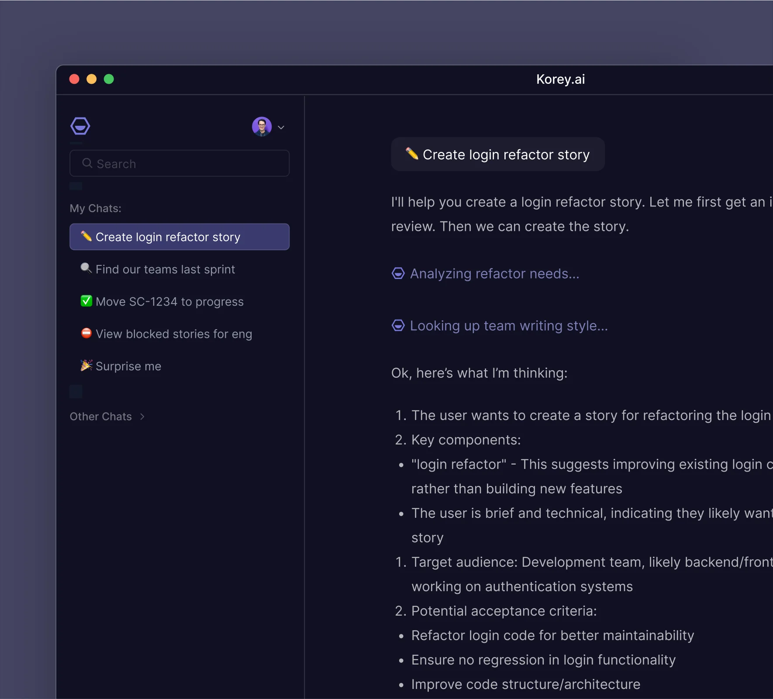This screenshot has width=773, height=699.
Task: Click magnifying glass emoji beside Find our teams
Action: 86,268
